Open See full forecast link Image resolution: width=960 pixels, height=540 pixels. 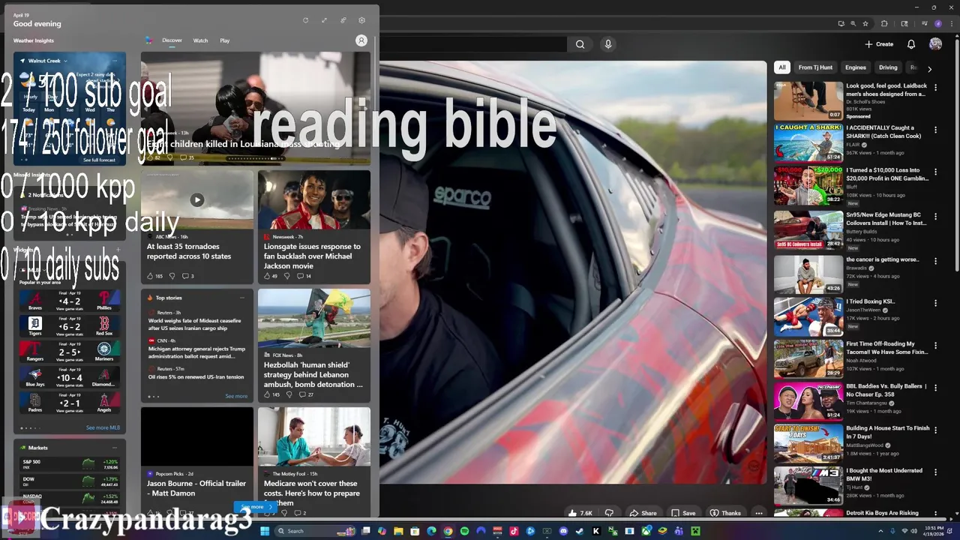tap(99, 160)
